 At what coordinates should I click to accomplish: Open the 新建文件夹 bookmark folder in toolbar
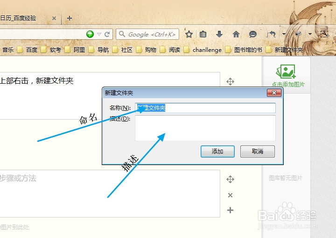tap(284, 50)
